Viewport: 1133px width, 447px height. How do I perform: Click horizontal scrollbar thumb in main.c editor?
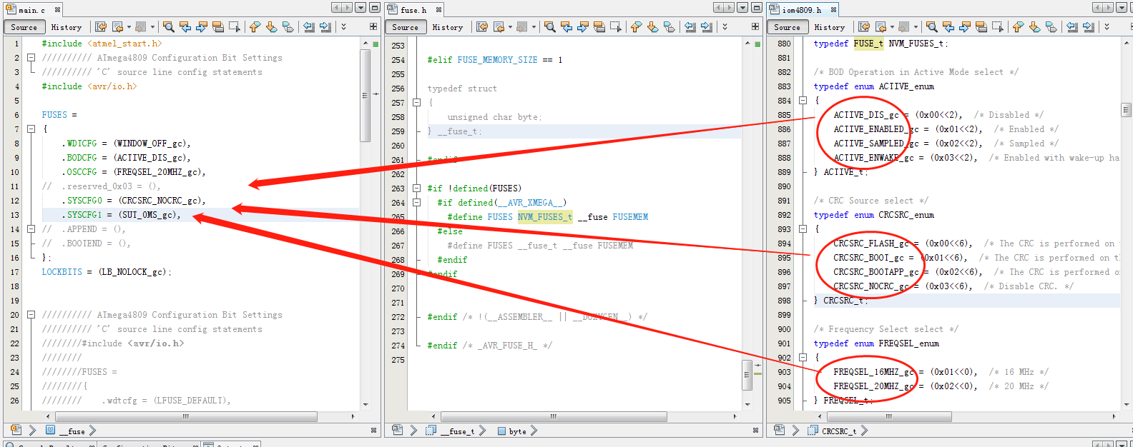tap(185, 416)
